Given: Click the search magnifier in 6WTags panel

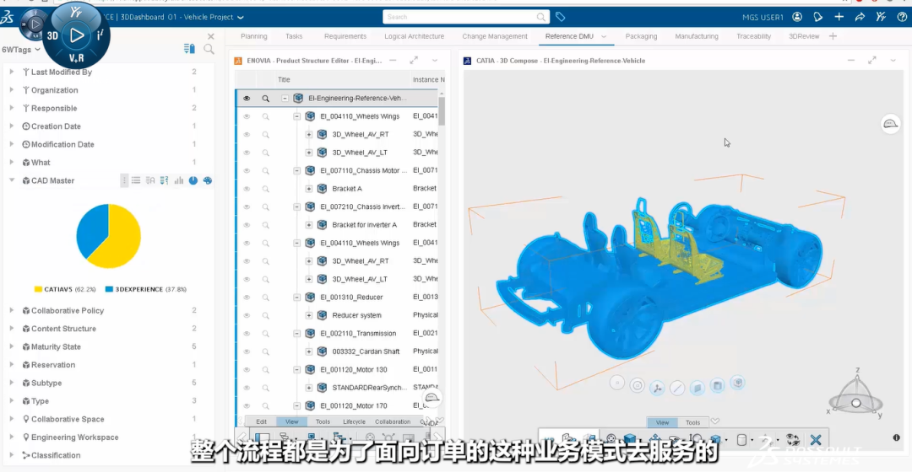Looking at the screenshot, I should coord(208,50).
